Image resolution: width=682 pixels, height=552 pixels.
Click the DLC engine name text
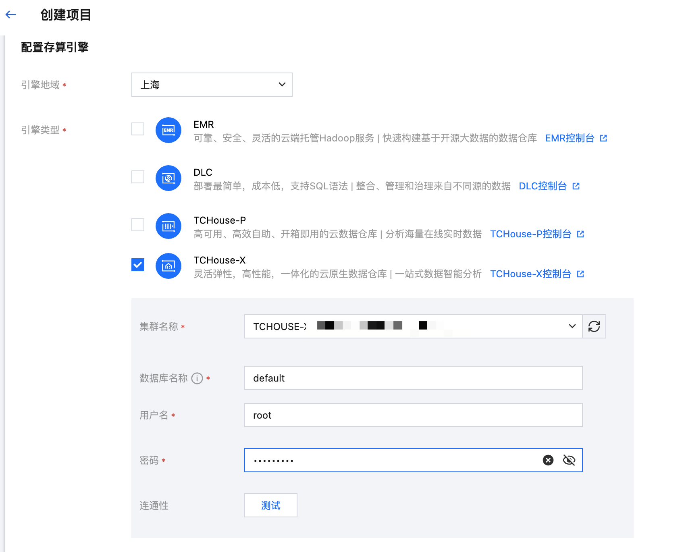point(203,172)
